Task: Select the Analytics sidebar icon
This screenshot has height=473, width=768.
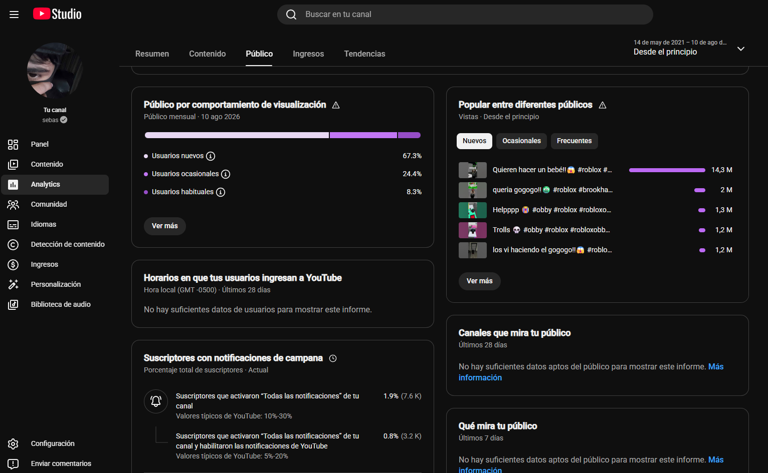Action: [13, 185]
